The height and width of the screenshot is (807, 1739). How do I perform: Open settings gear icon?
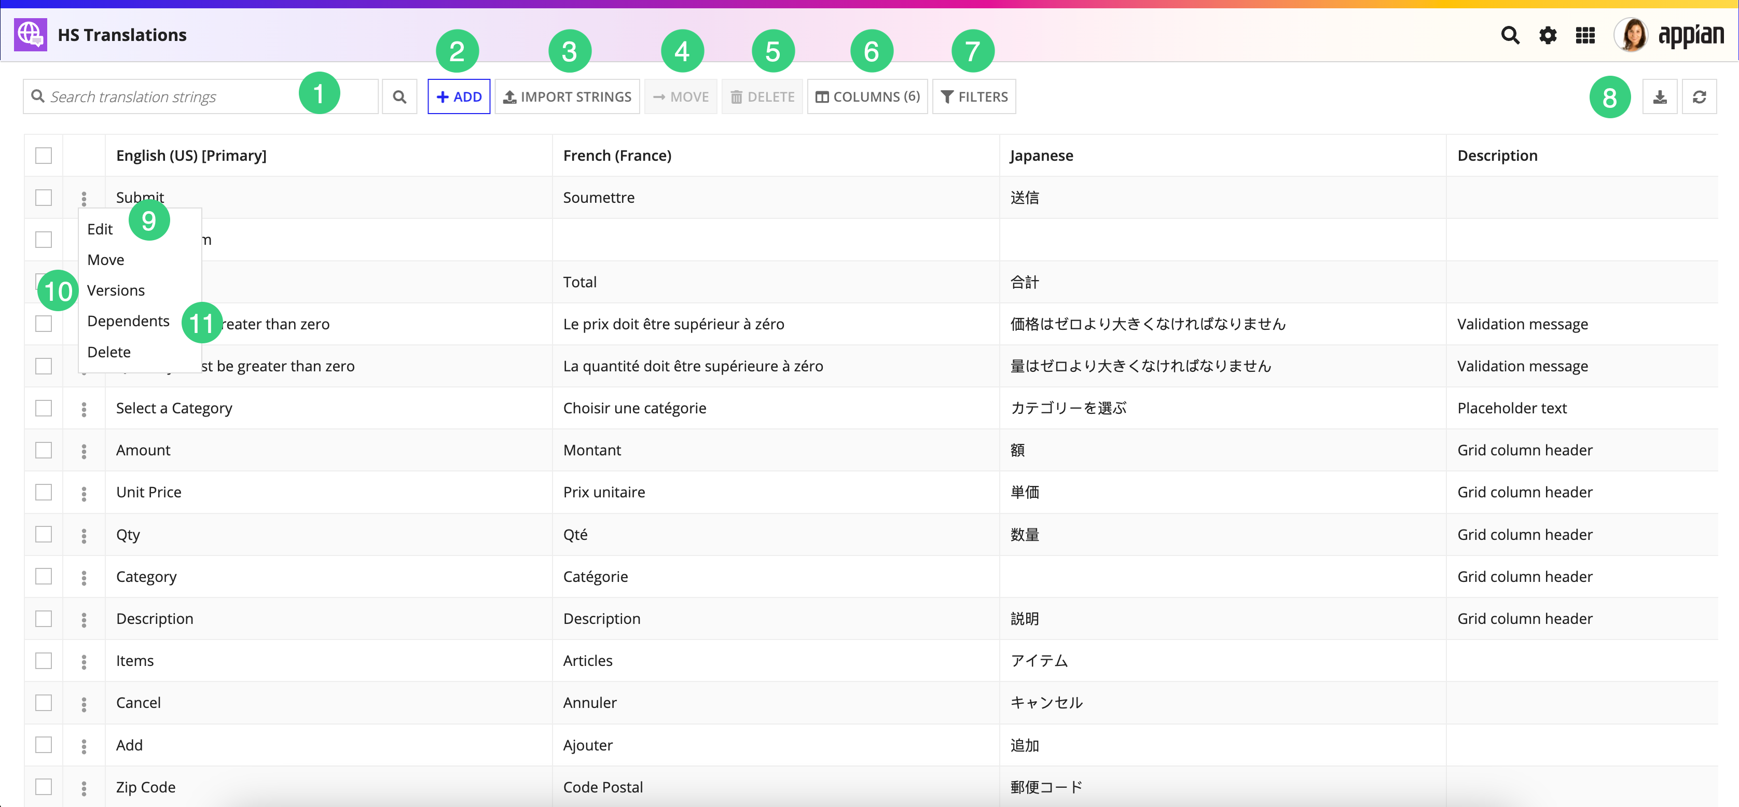1547,35
